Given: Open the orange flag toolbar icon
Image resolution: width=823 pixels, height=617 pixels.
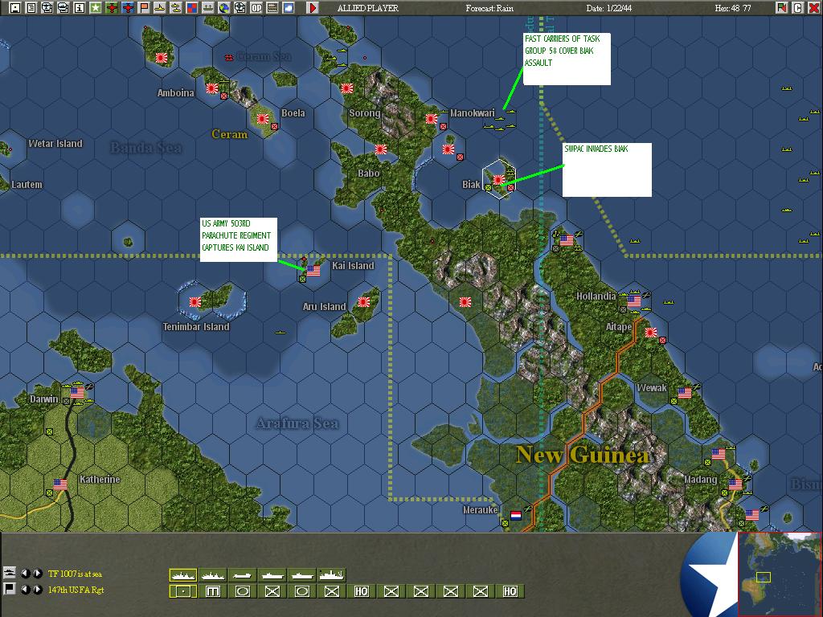Looking at the screenshot, I should (143, 7).
